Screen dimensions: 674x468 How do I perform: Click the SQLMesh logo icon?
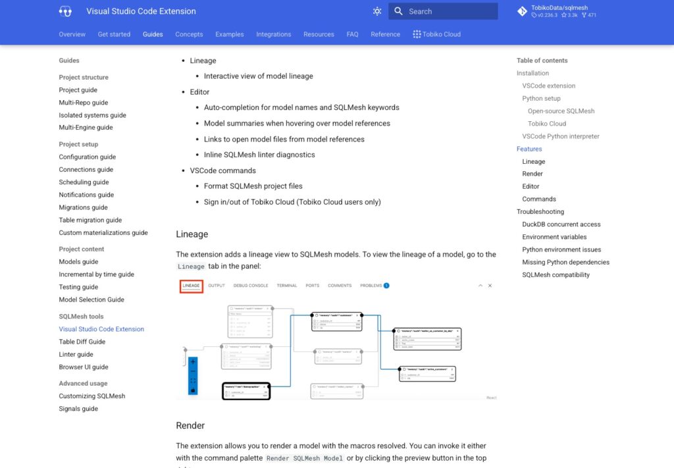tap(65, 11)
